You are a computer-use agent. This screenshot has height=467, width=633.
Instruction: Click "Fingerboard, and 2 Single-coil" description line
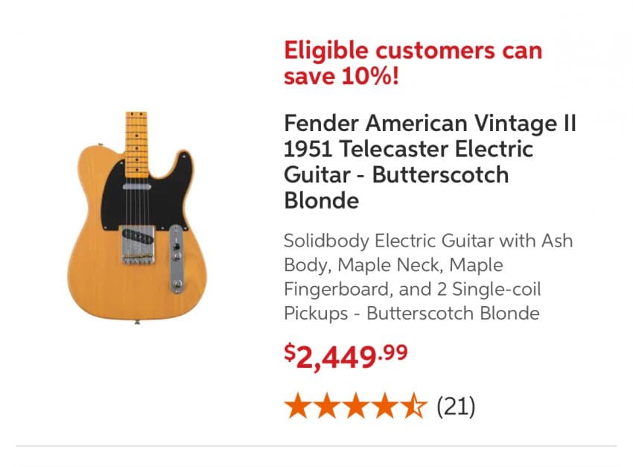tap(412, 289)
